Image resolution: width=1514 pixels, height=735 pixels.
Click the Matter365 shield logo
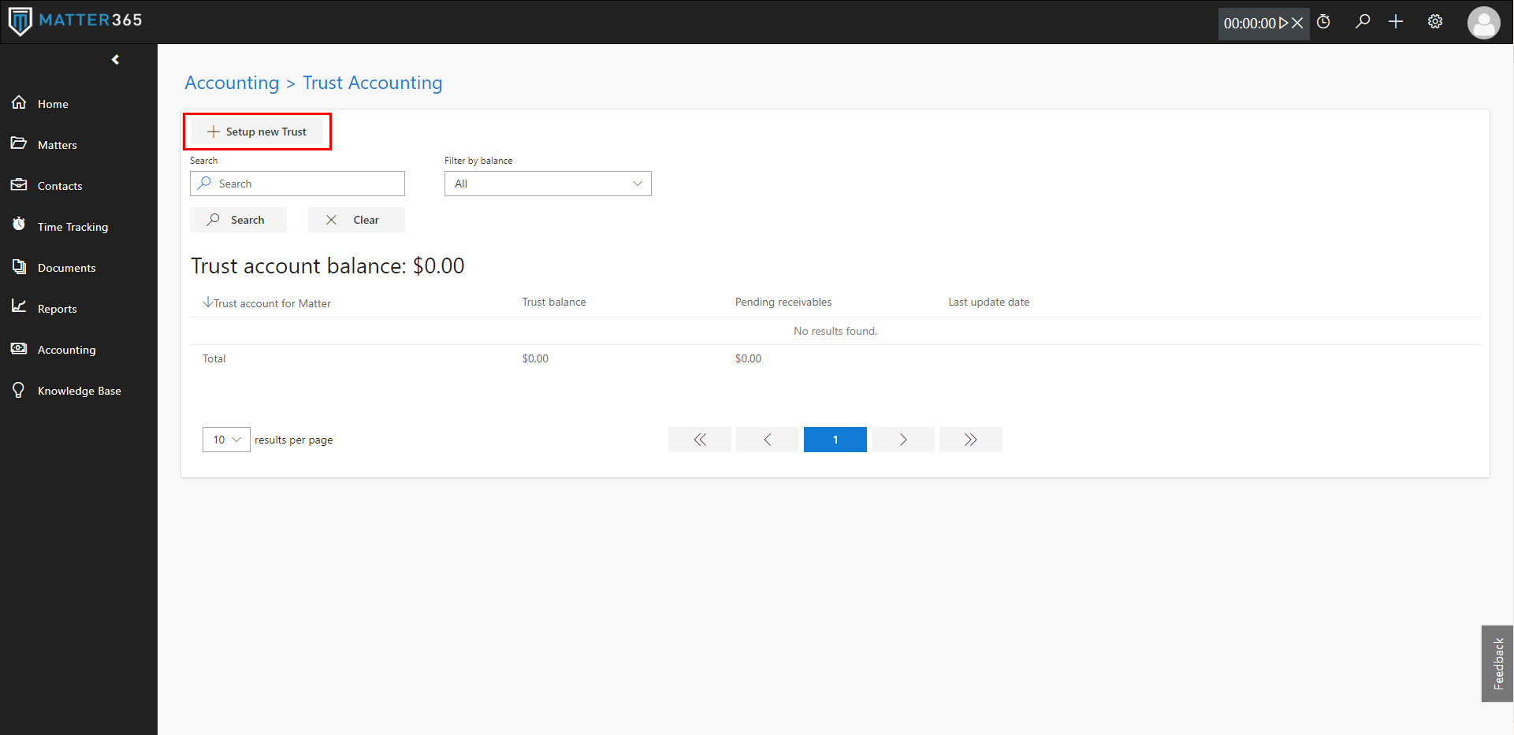[20, 21]
